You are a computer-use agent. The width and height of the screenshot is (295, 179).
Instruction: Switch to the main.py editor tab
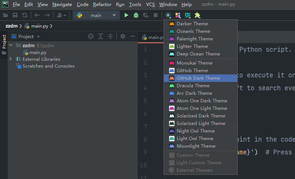153,37
